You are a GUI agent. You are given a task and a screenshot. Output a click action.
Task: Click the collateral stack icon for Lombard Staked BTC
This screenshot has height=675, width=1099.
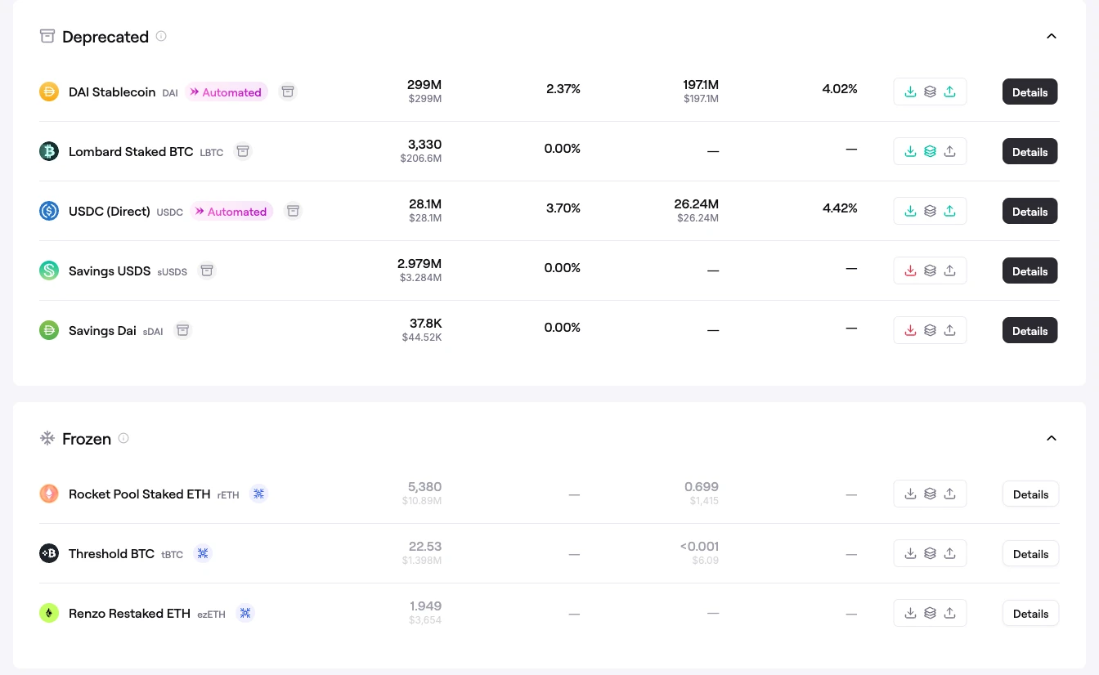pyautogui.click(x=930, y=152)
